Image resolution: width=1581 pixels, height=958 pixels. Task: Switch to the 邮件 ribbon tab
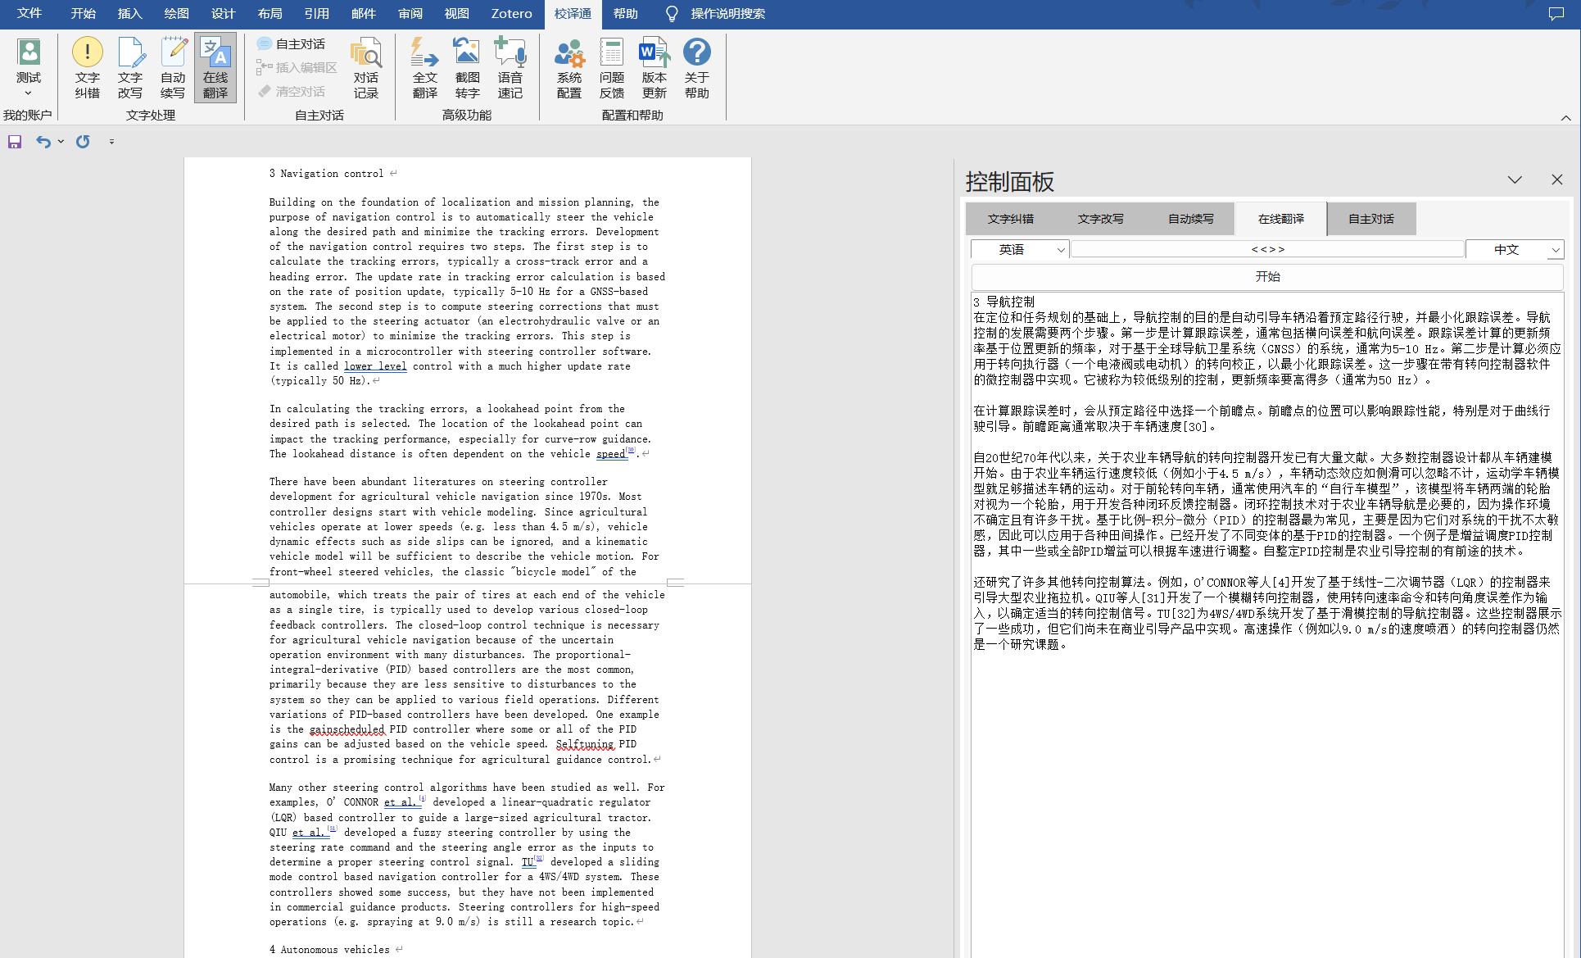[364, 14]
